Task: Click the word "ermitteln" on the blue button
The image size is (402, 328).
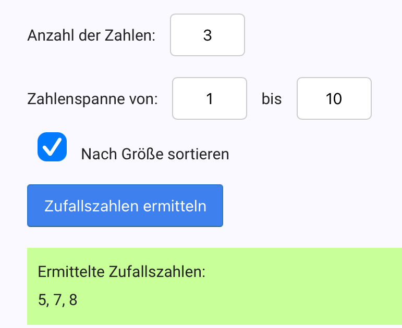Action: [175, 206]
